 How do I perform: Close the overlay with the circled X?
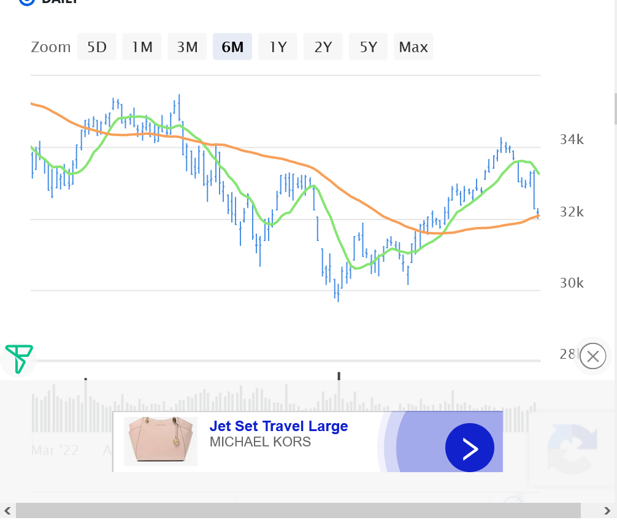tap(592, 356)
